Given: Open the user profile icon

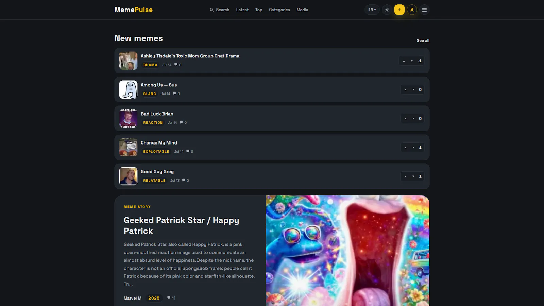Looking at the screenshot, I should pyautogui.click(x=412, y=10).
